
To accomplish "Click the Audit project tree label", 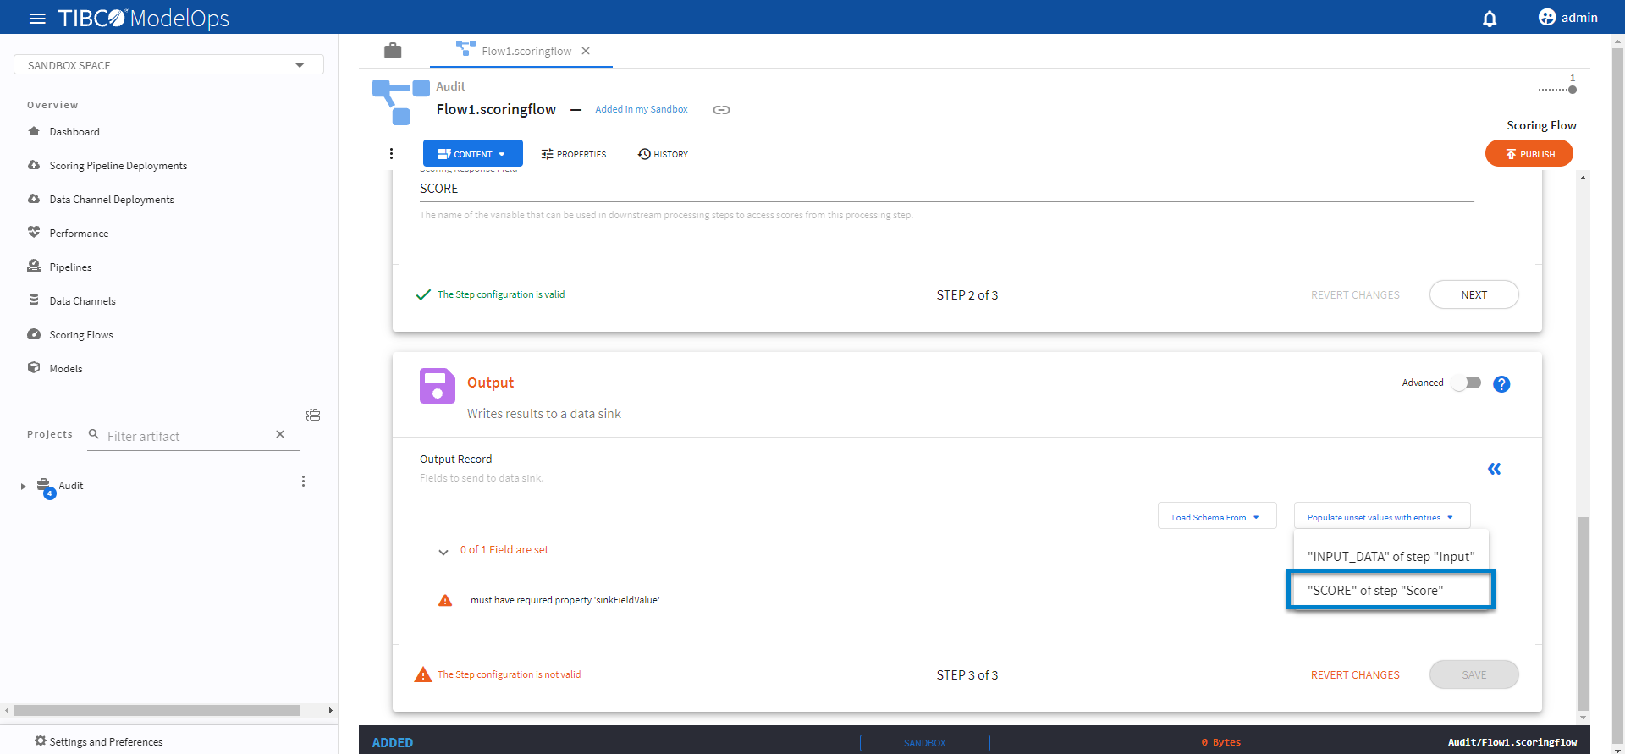I will point(71,486).
